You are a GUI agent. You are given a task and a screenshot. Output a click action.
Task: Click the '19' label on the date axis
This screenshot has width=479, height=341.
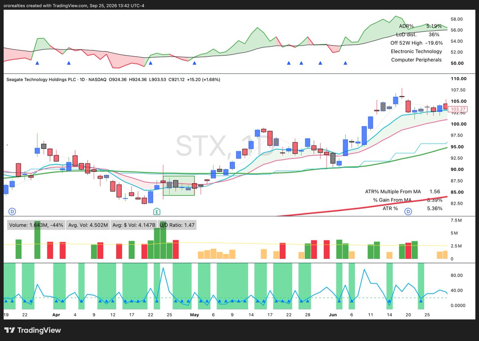(x=6, y=315)
